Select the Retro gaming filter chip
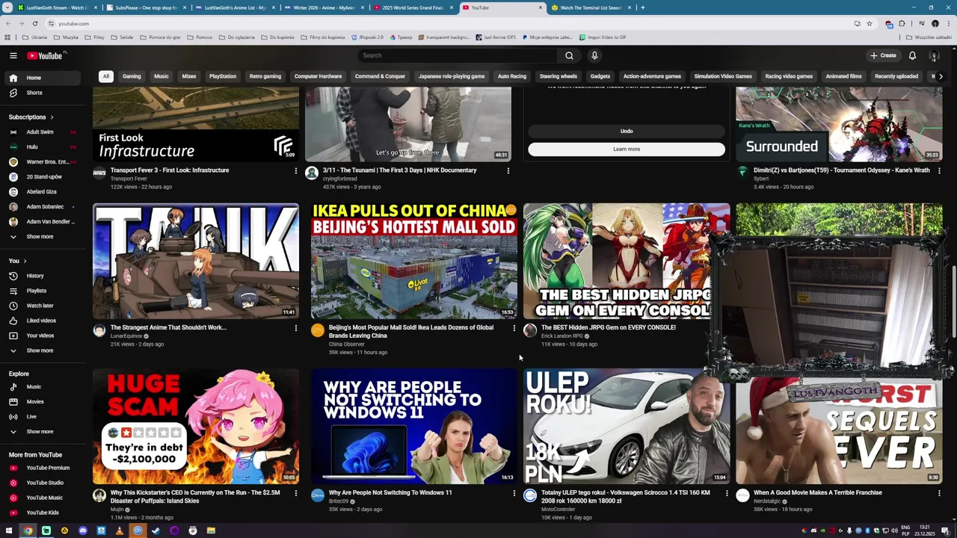 point(265,76)
